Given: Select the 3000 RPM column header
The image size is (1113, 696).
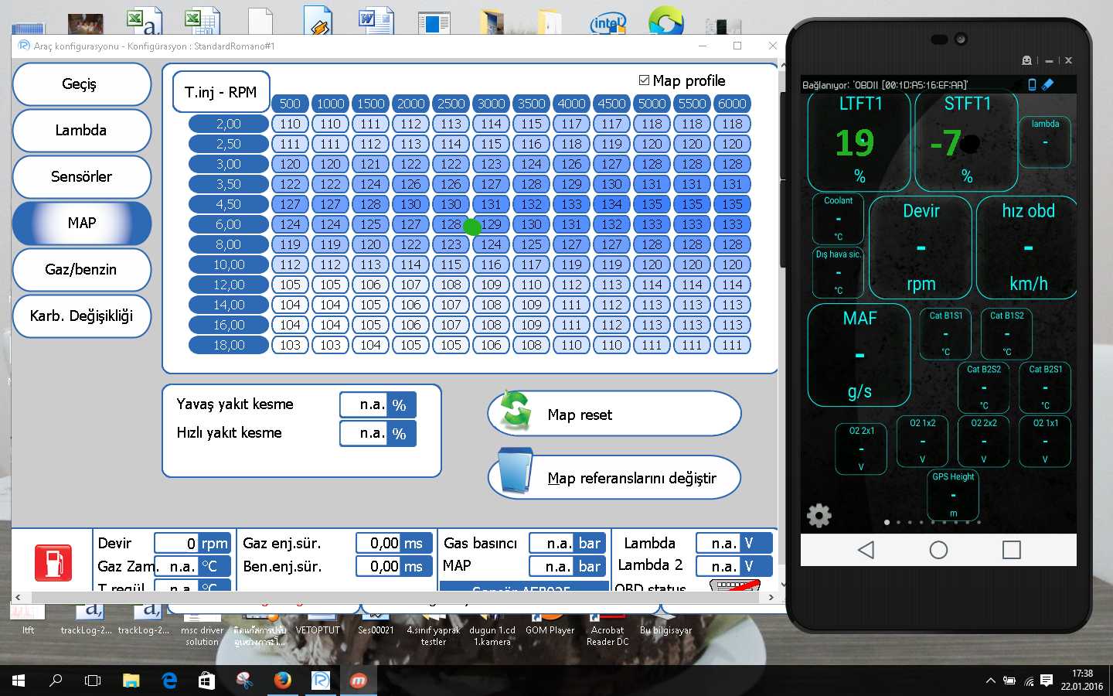Looking at the screenshot, I should coord(491,104).
